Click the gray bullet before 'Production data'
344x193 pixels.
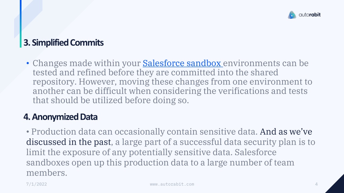[28, 132]
